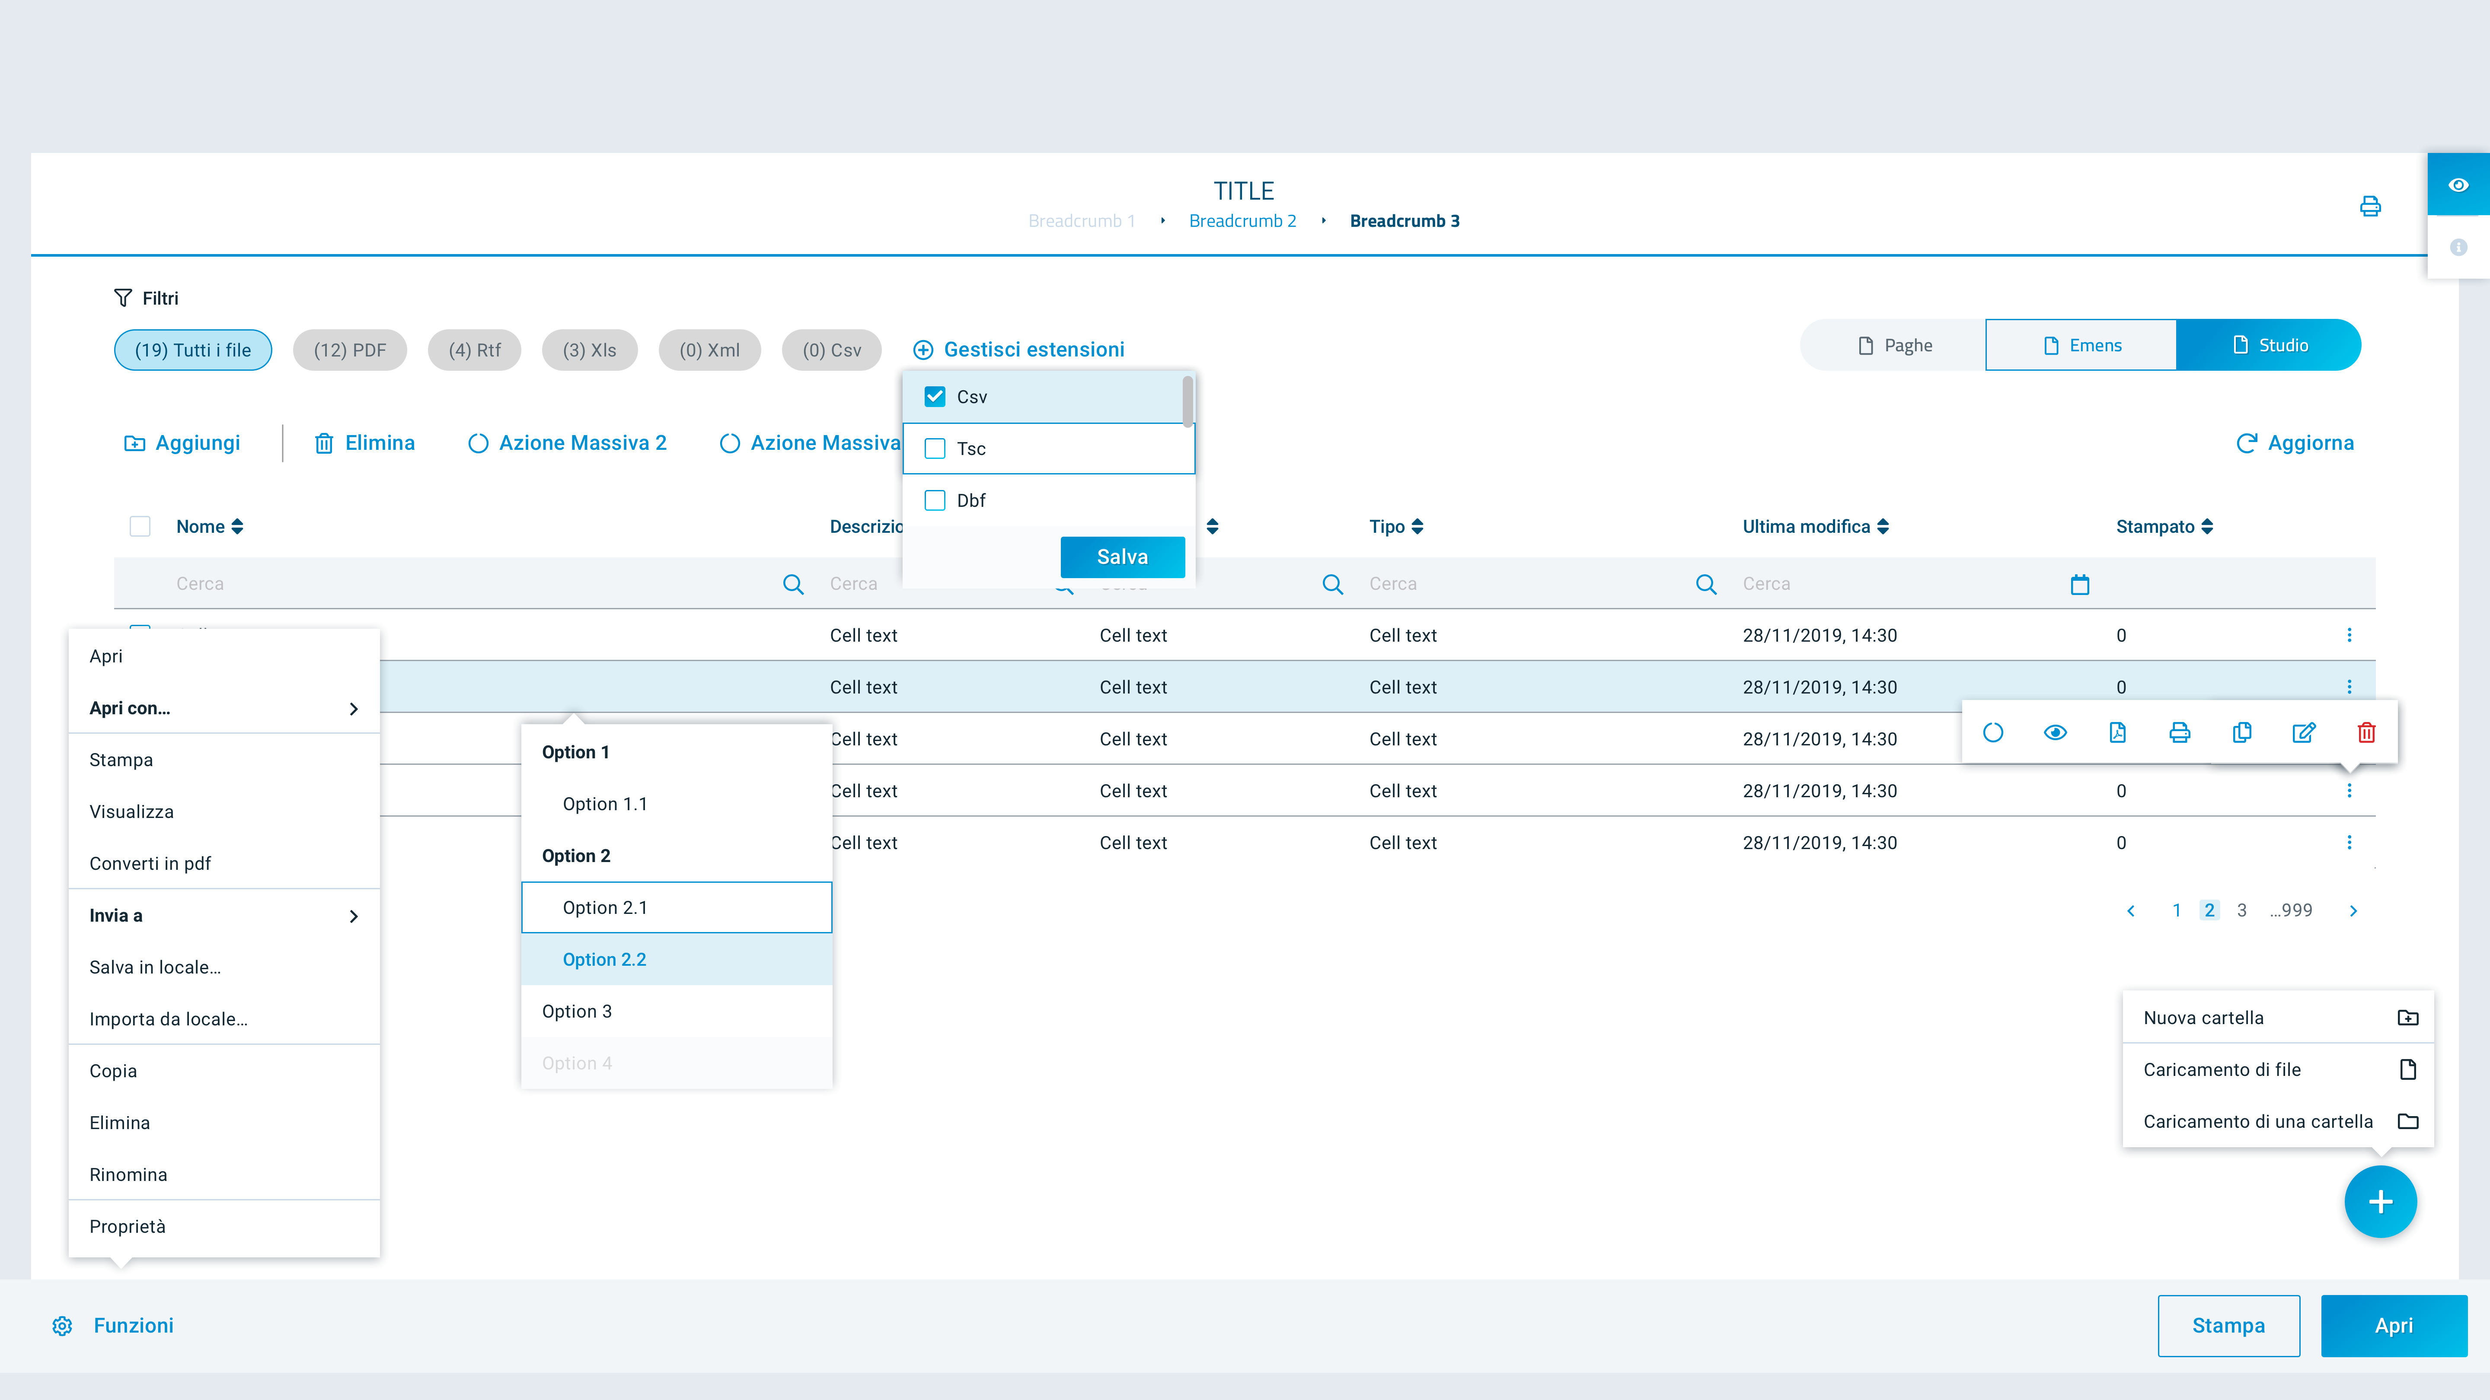Image resolution: width=2490 pixels, height=1400 pixels.
Task: Toggle the (3) Xls filter chip
Action: [x=590, y=350]
